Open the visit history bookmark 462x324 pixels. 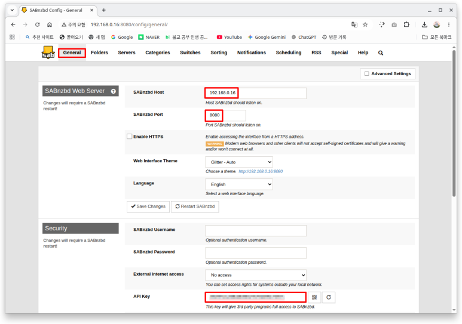pos(334,38)
